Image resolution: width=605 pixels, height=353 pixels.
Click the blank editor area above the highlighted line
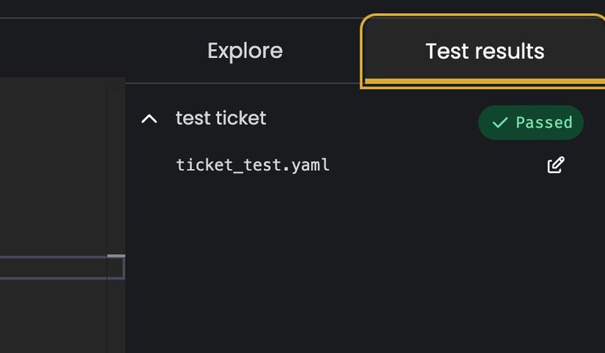tap(53, 166)
